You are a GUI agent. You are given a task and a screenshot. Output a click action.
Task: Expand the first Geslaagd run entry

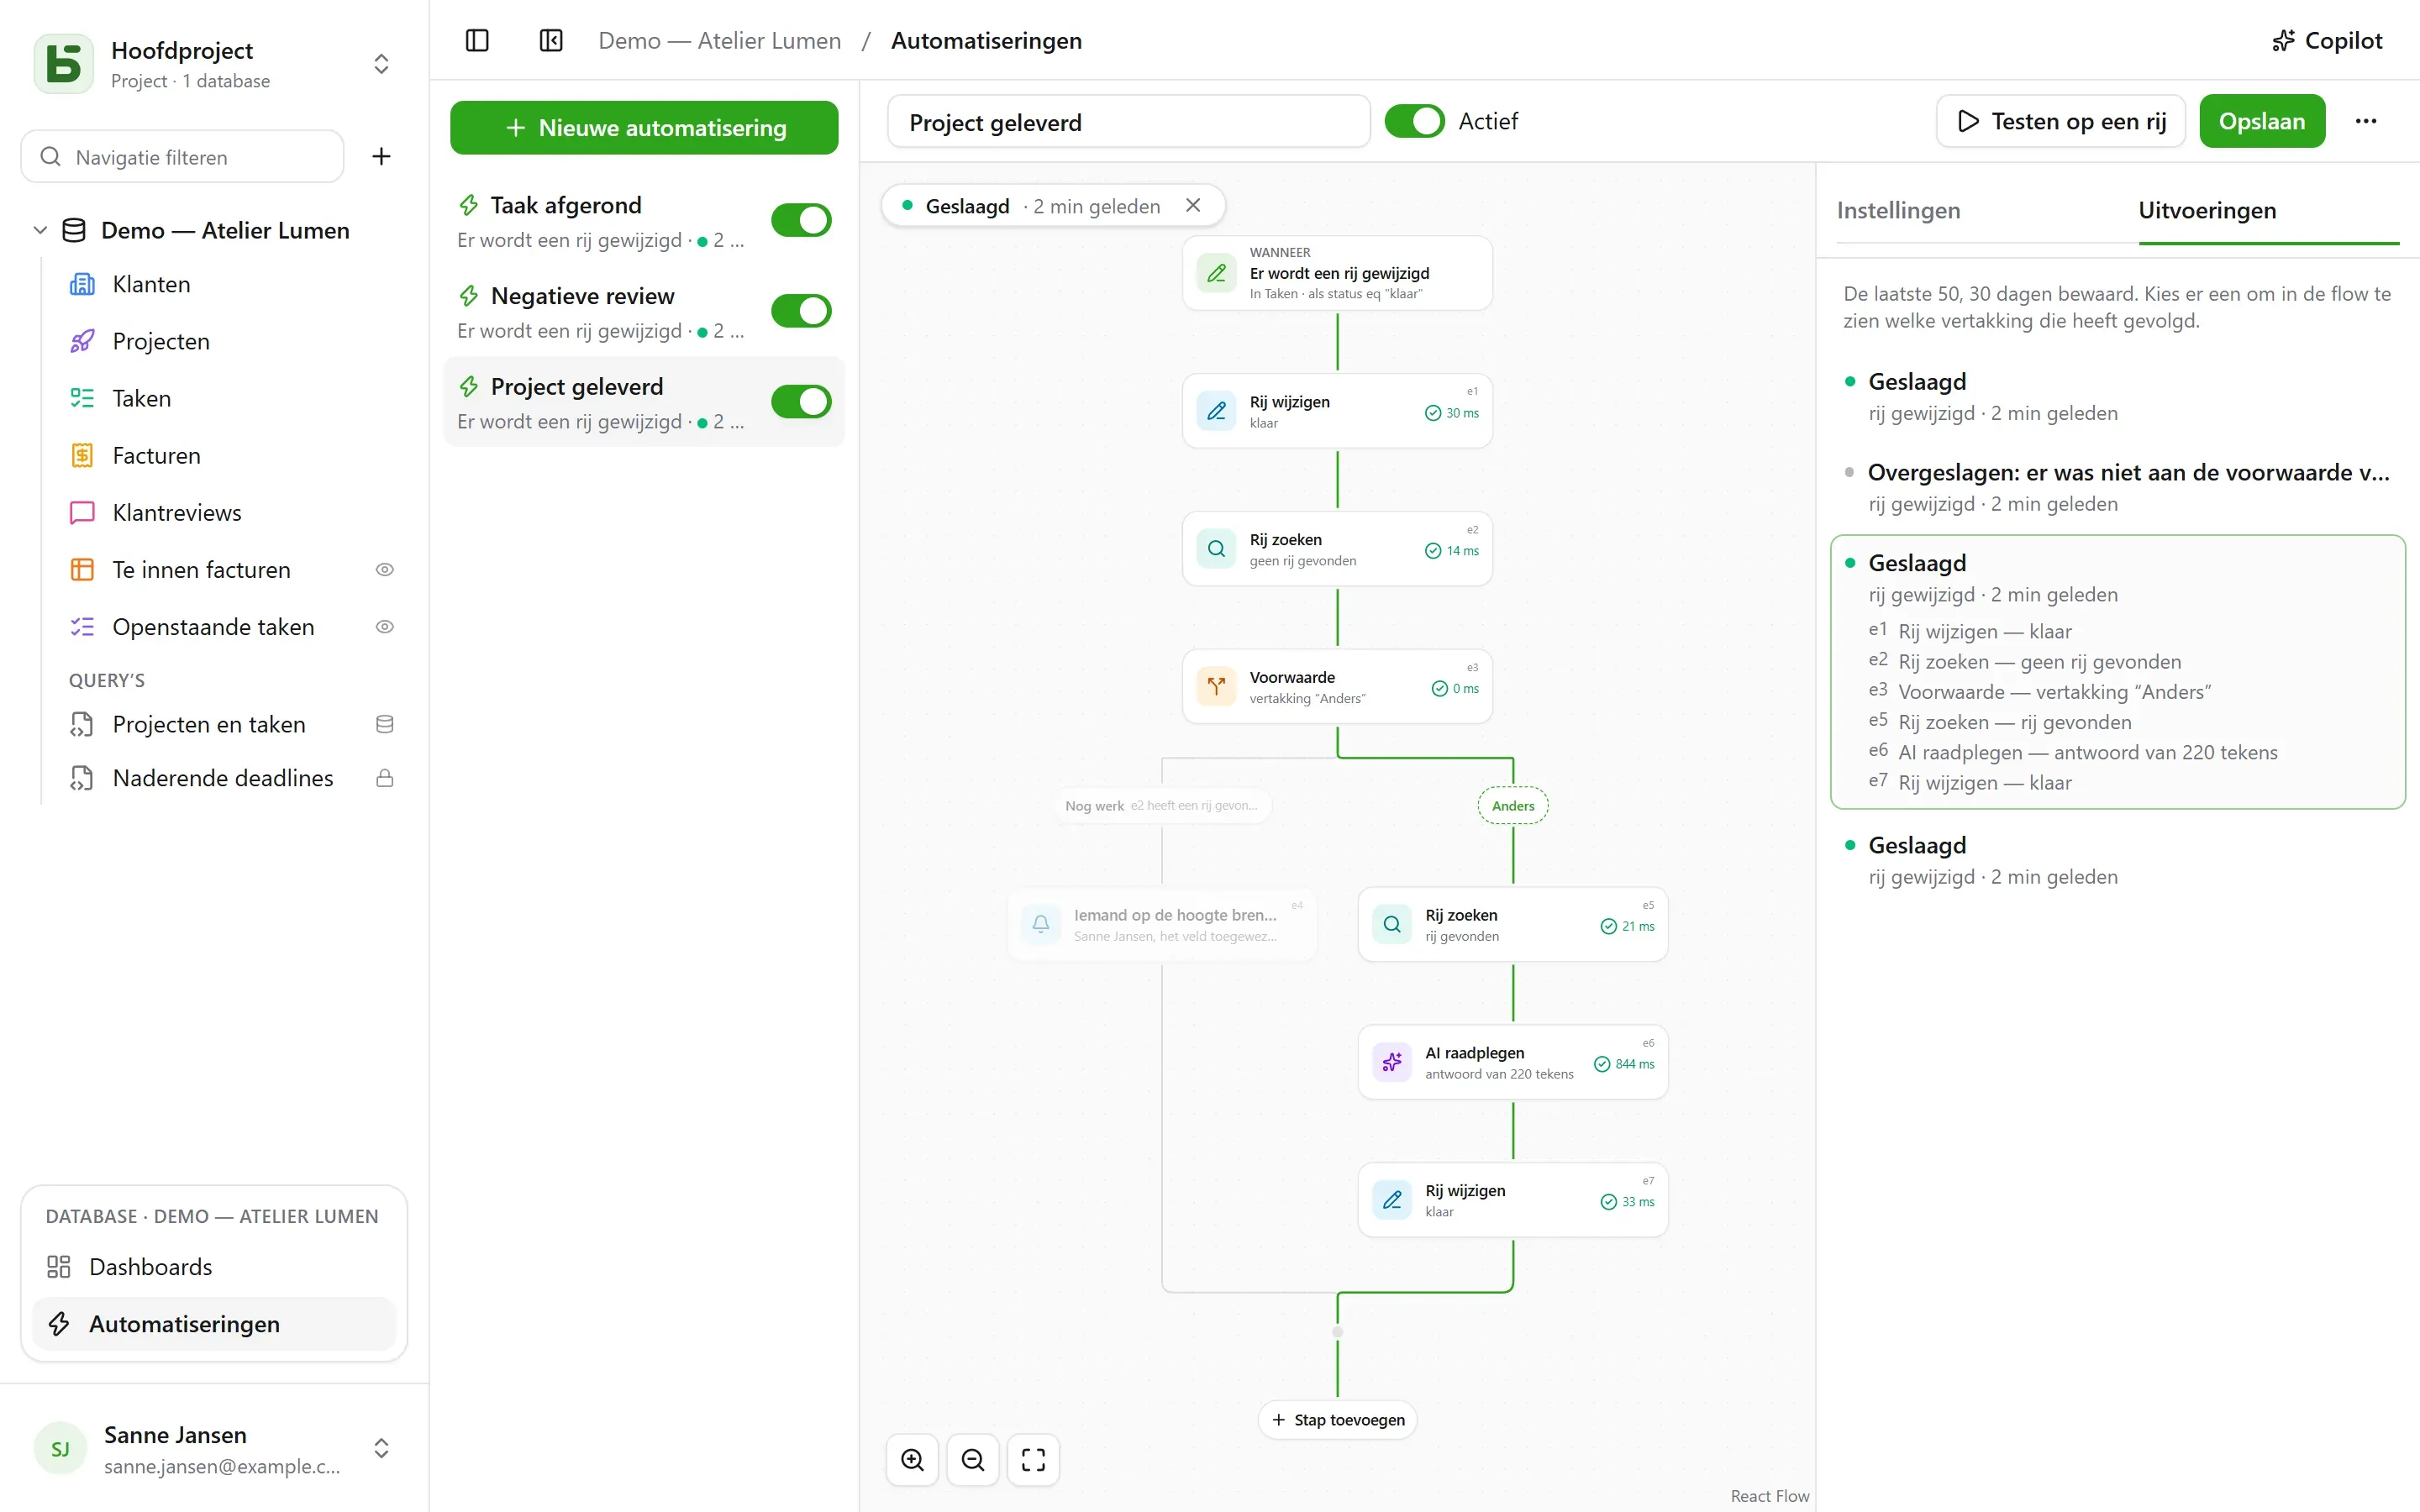tap(2118, 396)
